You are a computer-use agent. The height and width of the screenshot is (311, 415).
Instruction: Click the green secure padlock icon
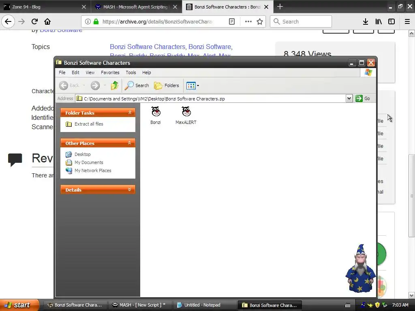pyautogui.click(x=96, y=22)
